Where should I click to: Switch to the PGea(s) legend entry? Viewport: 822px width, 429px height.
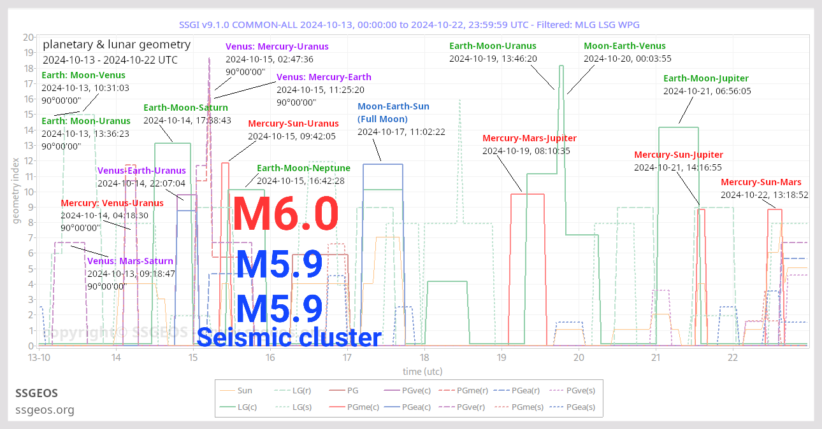click(x=556, y=407)
